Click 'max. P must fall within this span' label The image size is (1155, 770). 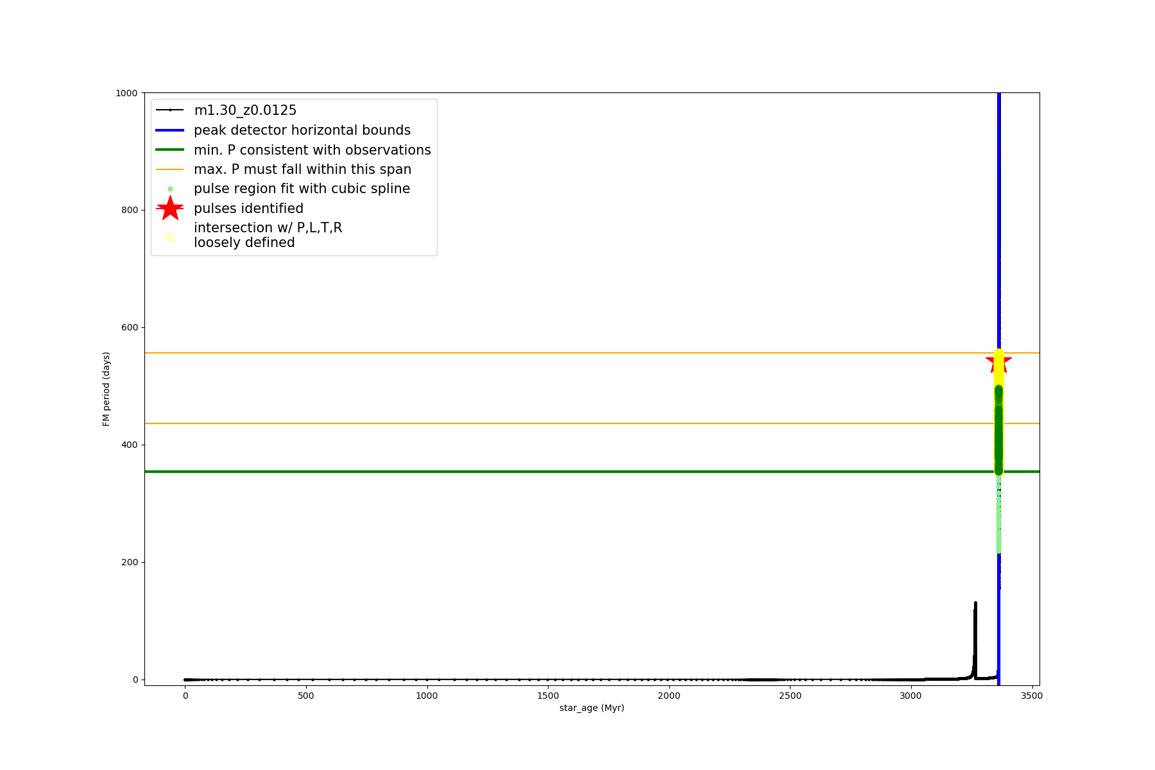point(303,169)
